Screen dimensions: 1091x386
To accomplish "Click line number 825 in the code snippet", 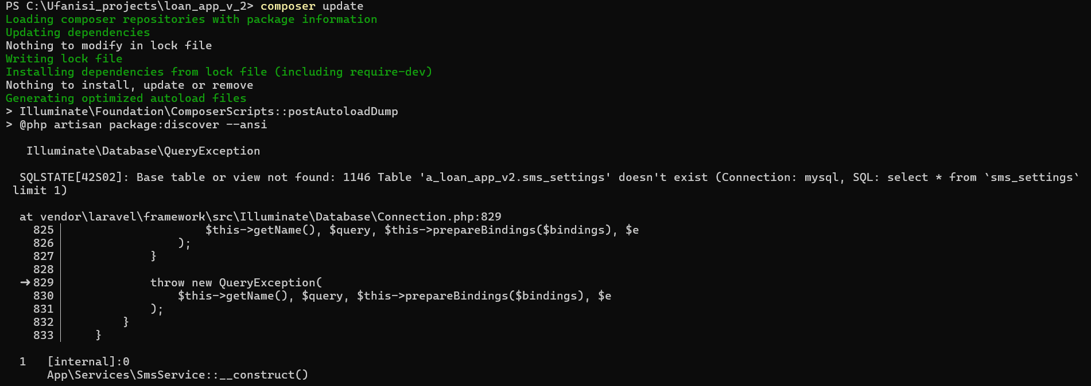I will click(x=43, y=230).
